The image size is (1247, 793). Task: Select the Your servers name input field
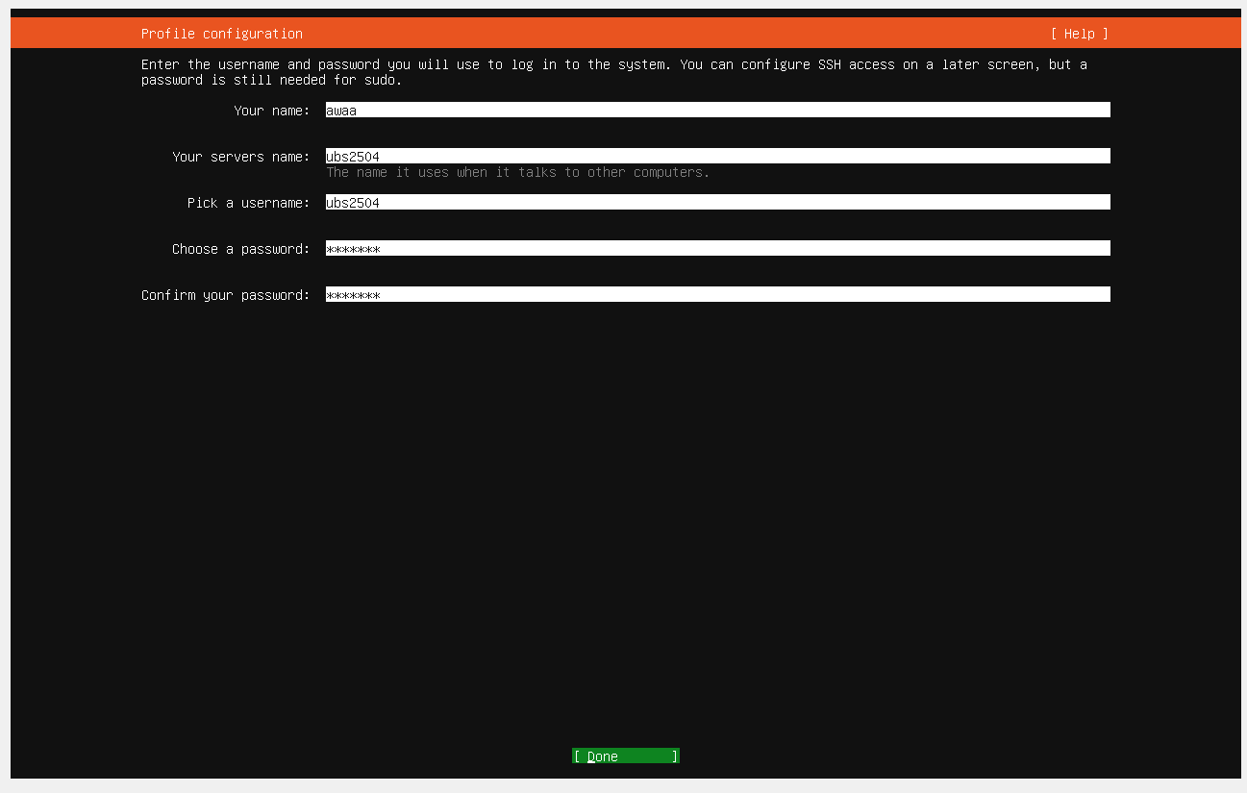pos(717,157)
